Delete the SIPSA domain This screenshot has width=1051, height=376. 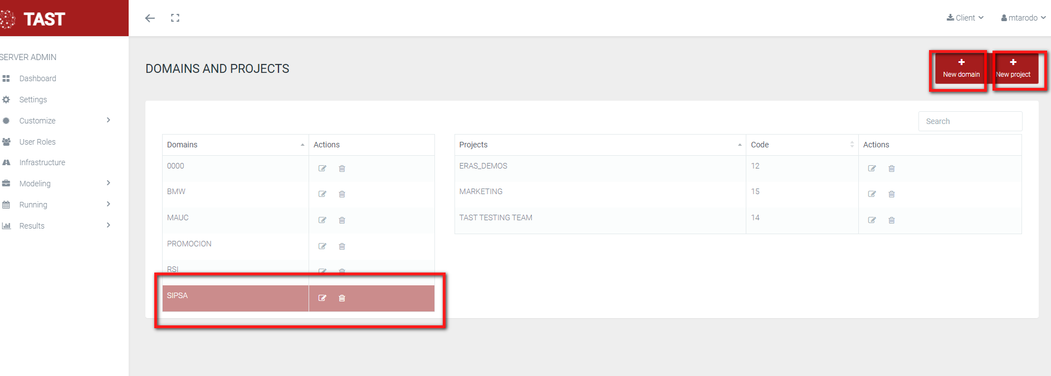(342, 298)
